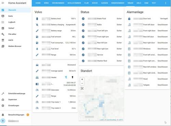The width and height of the screenshot is (171, 126).
Task: Click the Heater turn-on flash icon
Action: (73, 78)
